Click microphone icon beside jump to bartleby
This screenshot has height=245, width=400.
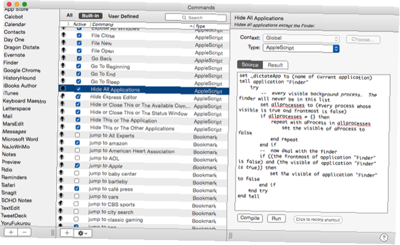click(x=62, y=181)
